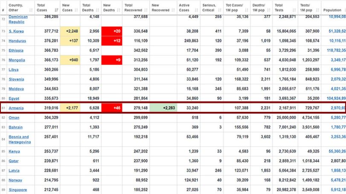Viewport: 346px width, 194px height.
Task: Sort by Country, Other column arrows
Action: tap(31, 10)
